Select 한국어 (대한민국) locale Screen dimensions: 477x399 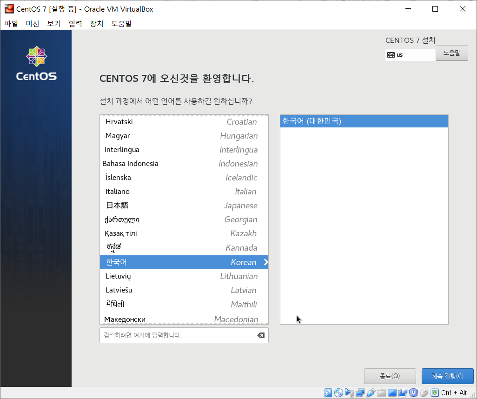click(364, 121)
